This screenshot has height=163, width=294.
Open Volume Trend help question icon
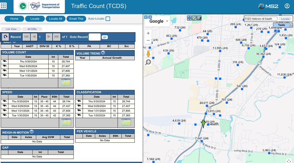tap(103, 53)
